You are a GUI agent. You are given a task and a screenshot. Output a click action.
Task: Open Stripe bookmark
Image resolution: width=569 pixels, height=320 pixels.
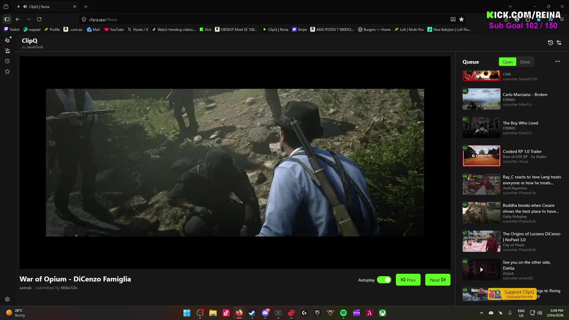[x=299, y=30]
